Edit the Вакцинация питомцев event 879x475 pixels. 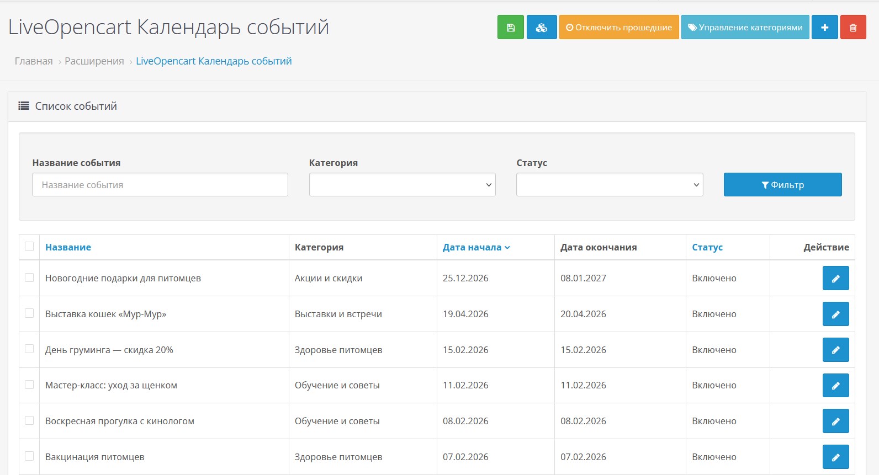(x=835, y=457)
